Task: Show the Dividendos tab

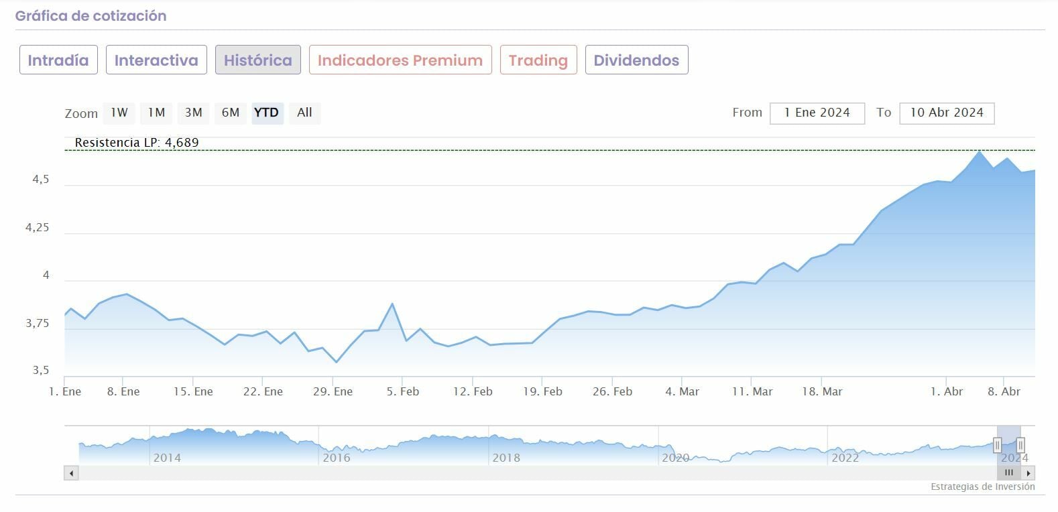Action: (636, 60)
